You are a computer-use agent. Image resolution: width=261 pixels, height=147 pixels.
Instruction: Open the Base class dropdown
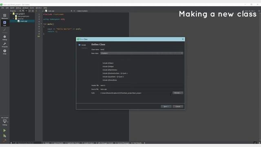point(142,53)
